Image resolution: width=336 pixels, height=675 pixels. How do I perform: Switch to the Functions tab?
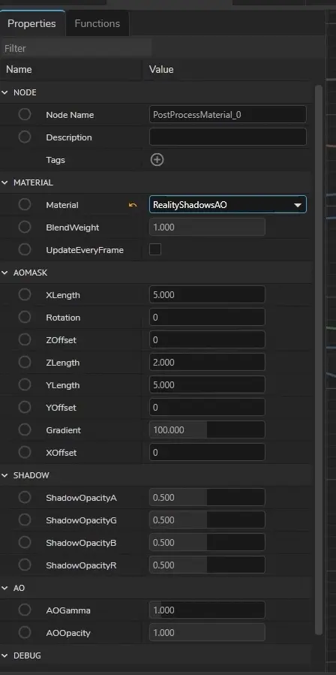97,23
